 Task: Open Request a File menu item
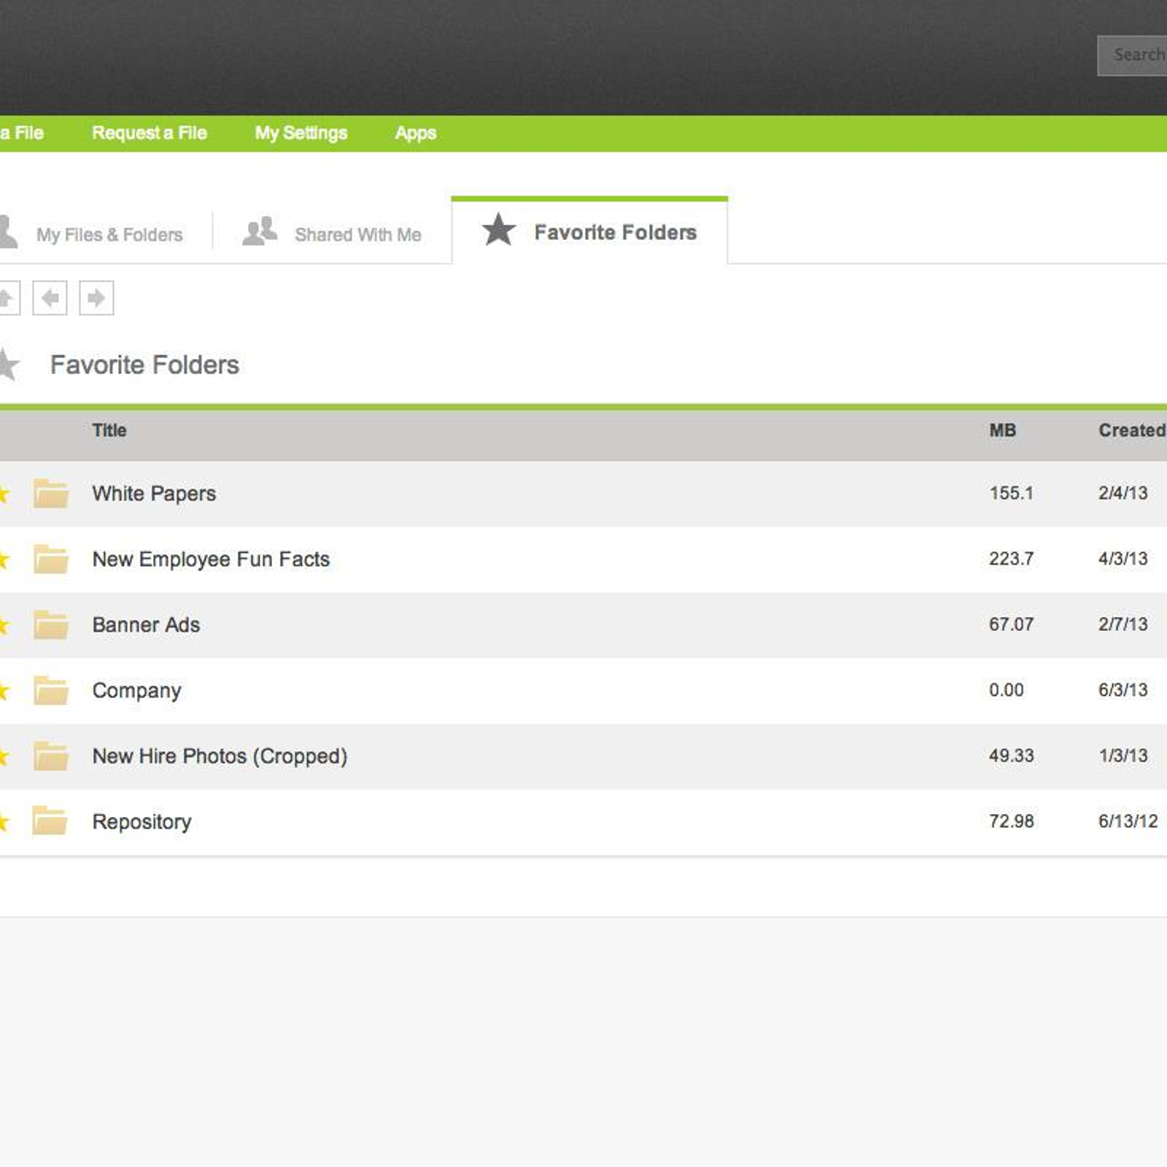tap(150, 133)
